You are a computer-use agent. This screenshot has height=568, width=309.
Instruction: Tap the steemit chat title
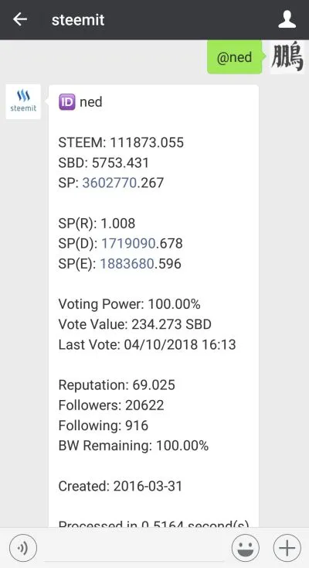pos(78,19)
